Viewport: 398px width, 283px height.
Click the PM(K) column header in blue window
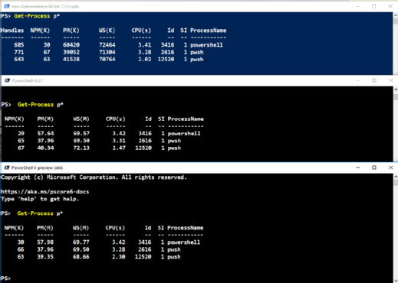(x=71, y=31)
